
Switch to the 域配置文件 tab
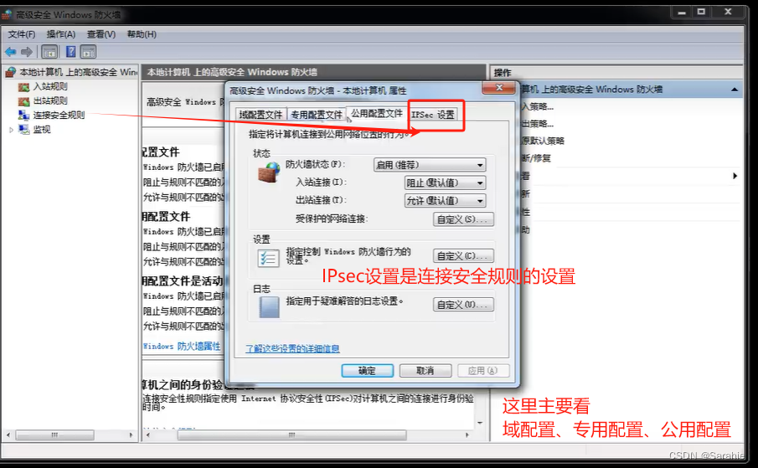tap(260, 115)
